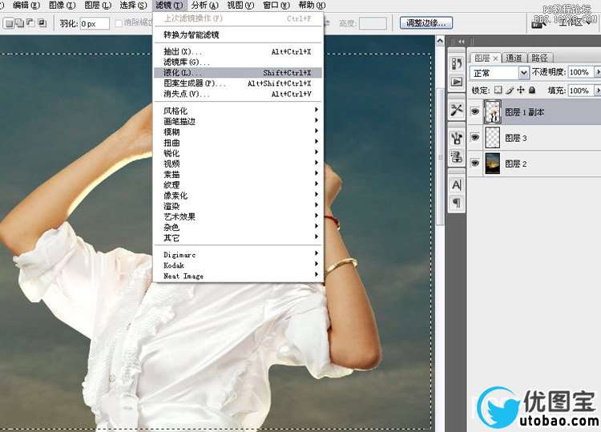This screenshot has height=432, width=601.
Task: Expand the 艺术效果 submenu
Action: click(238, 216)
